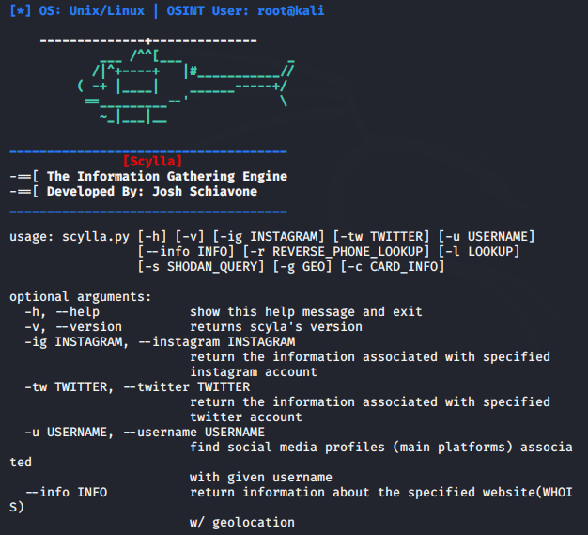Viewport: 588px width, 535px height.
Task: Click the [-s SHODAN_QUERY] usage option
Action: (201, 267)
